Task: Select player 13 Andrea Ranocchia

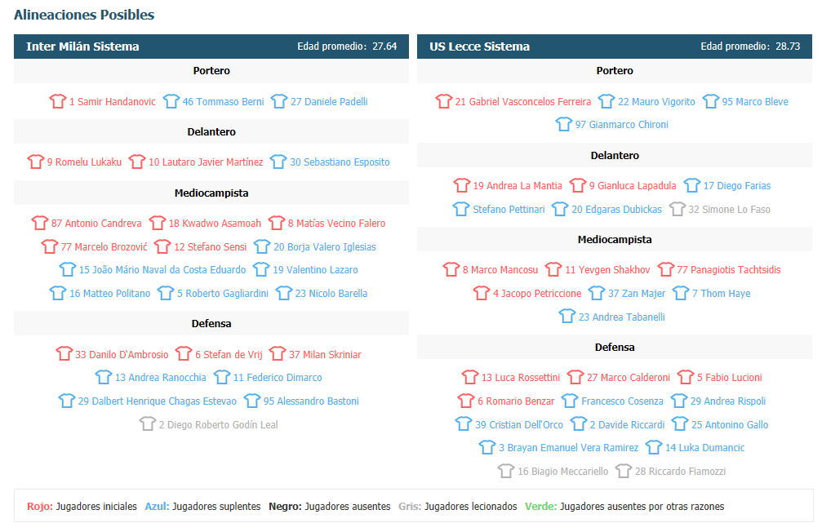Action: tap(161, 378)
